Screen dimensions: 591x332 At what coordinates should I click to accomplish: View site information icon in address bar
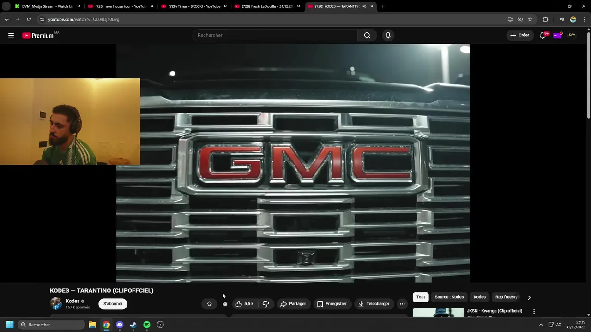tap(42, 19)
